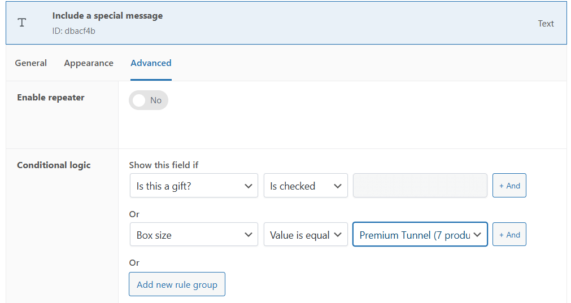
Task: Select the "Include a special message" field title
Action: (107, 16)
